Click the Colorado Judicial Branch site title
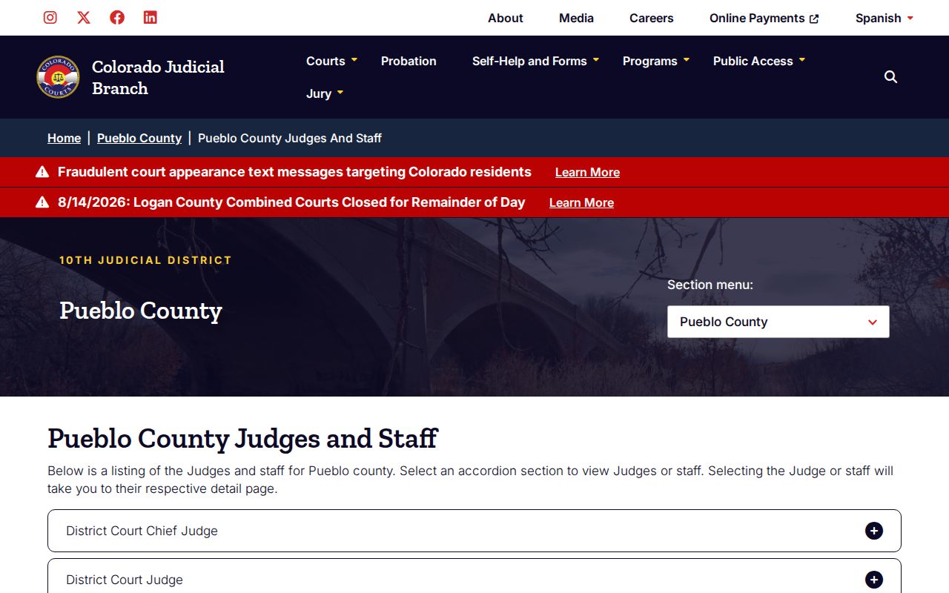 click(158, 77)
